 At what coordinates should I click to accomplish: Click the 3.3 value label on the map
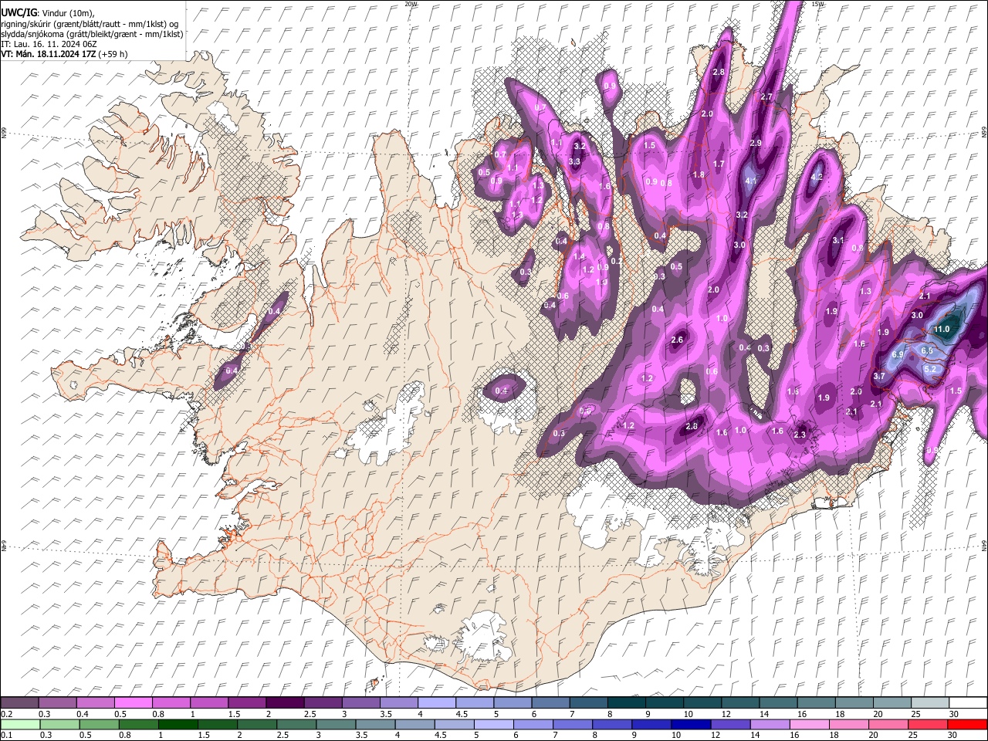(574, 162)
